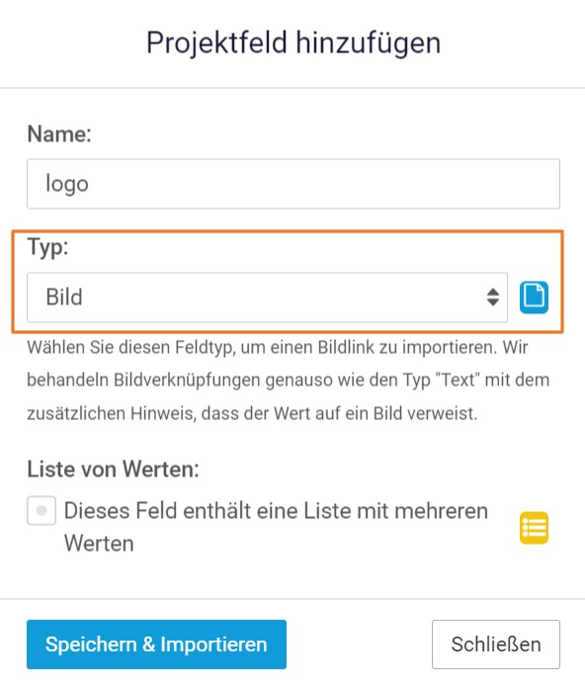Open the Typ dropdown showing Bild
This screenshot has height=687, width=585.
pos(267,298)
